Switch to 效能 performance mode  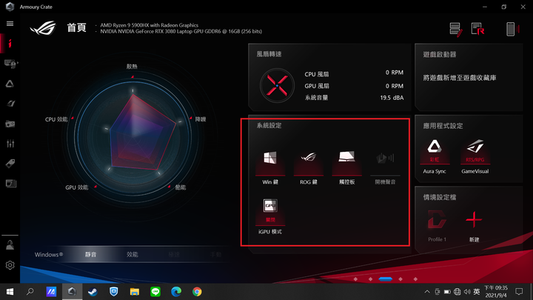click(133, 254)
